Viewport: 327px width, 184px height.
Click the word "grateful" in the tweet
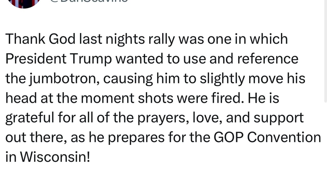[x=30, y=118]
